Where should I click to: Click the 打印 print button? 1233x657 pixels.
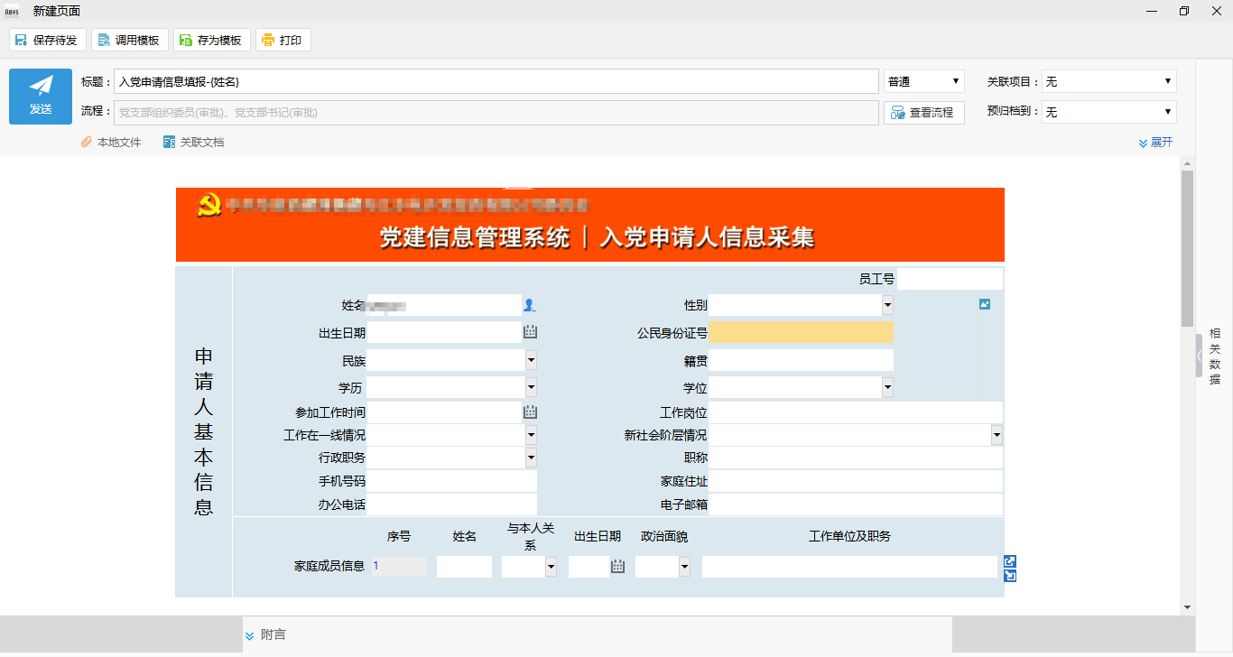[x=283, y=41]
